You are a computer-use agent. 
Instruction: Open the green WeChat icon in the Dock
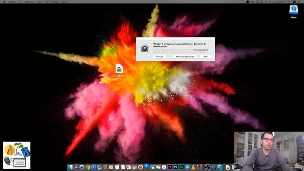pos(158,167)
